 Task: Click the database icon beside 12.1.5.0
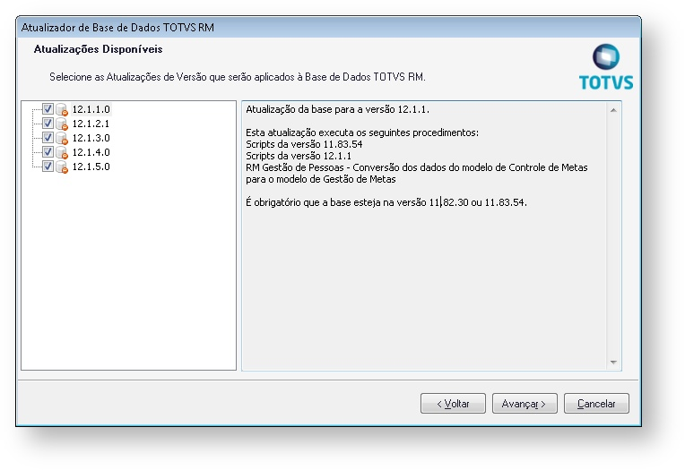(62, 167)
